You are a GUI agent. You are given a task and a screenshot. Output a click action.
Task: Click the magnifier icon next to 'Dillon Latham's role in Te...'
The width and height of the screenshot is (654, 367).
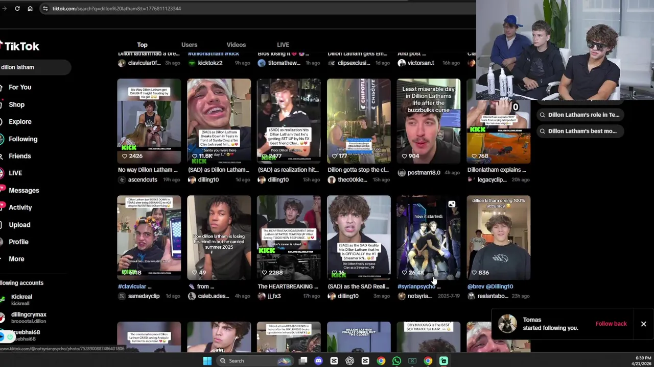pyautogui.click(x=542, y=115)
